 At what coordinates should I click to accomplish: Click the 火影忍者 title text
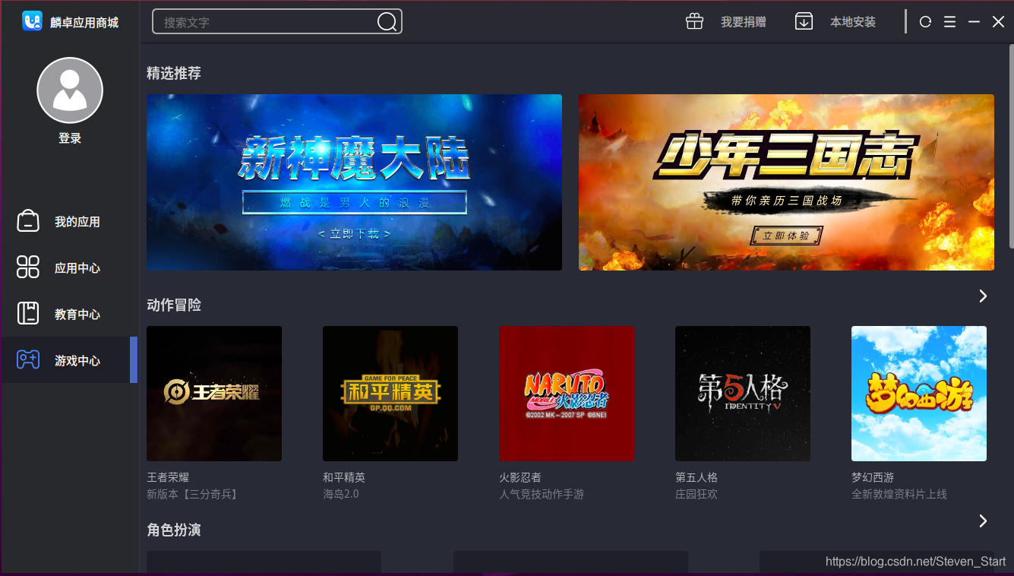click(x=520, y=477)
